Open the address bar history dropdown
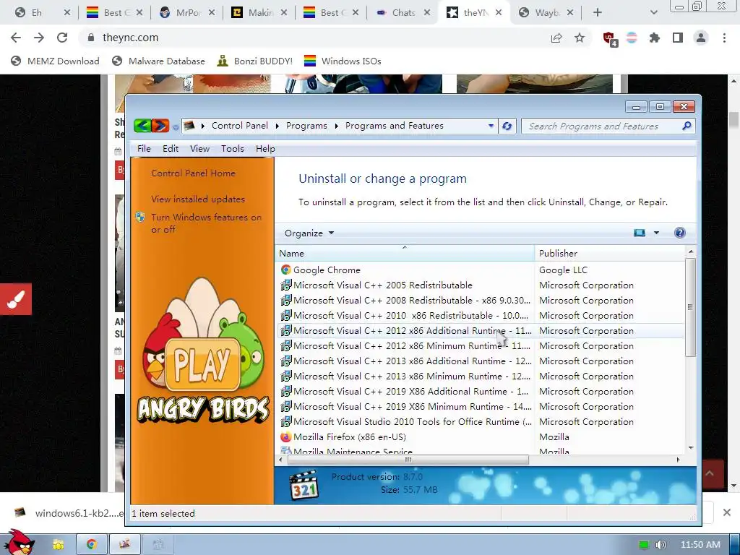Image resolution: width=740 pixels, height=555 pixels. pos(491,126)
